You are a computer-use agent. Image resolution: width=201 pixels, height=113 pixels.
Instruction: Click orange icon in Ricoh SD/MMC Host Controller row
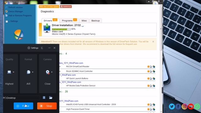148,71
